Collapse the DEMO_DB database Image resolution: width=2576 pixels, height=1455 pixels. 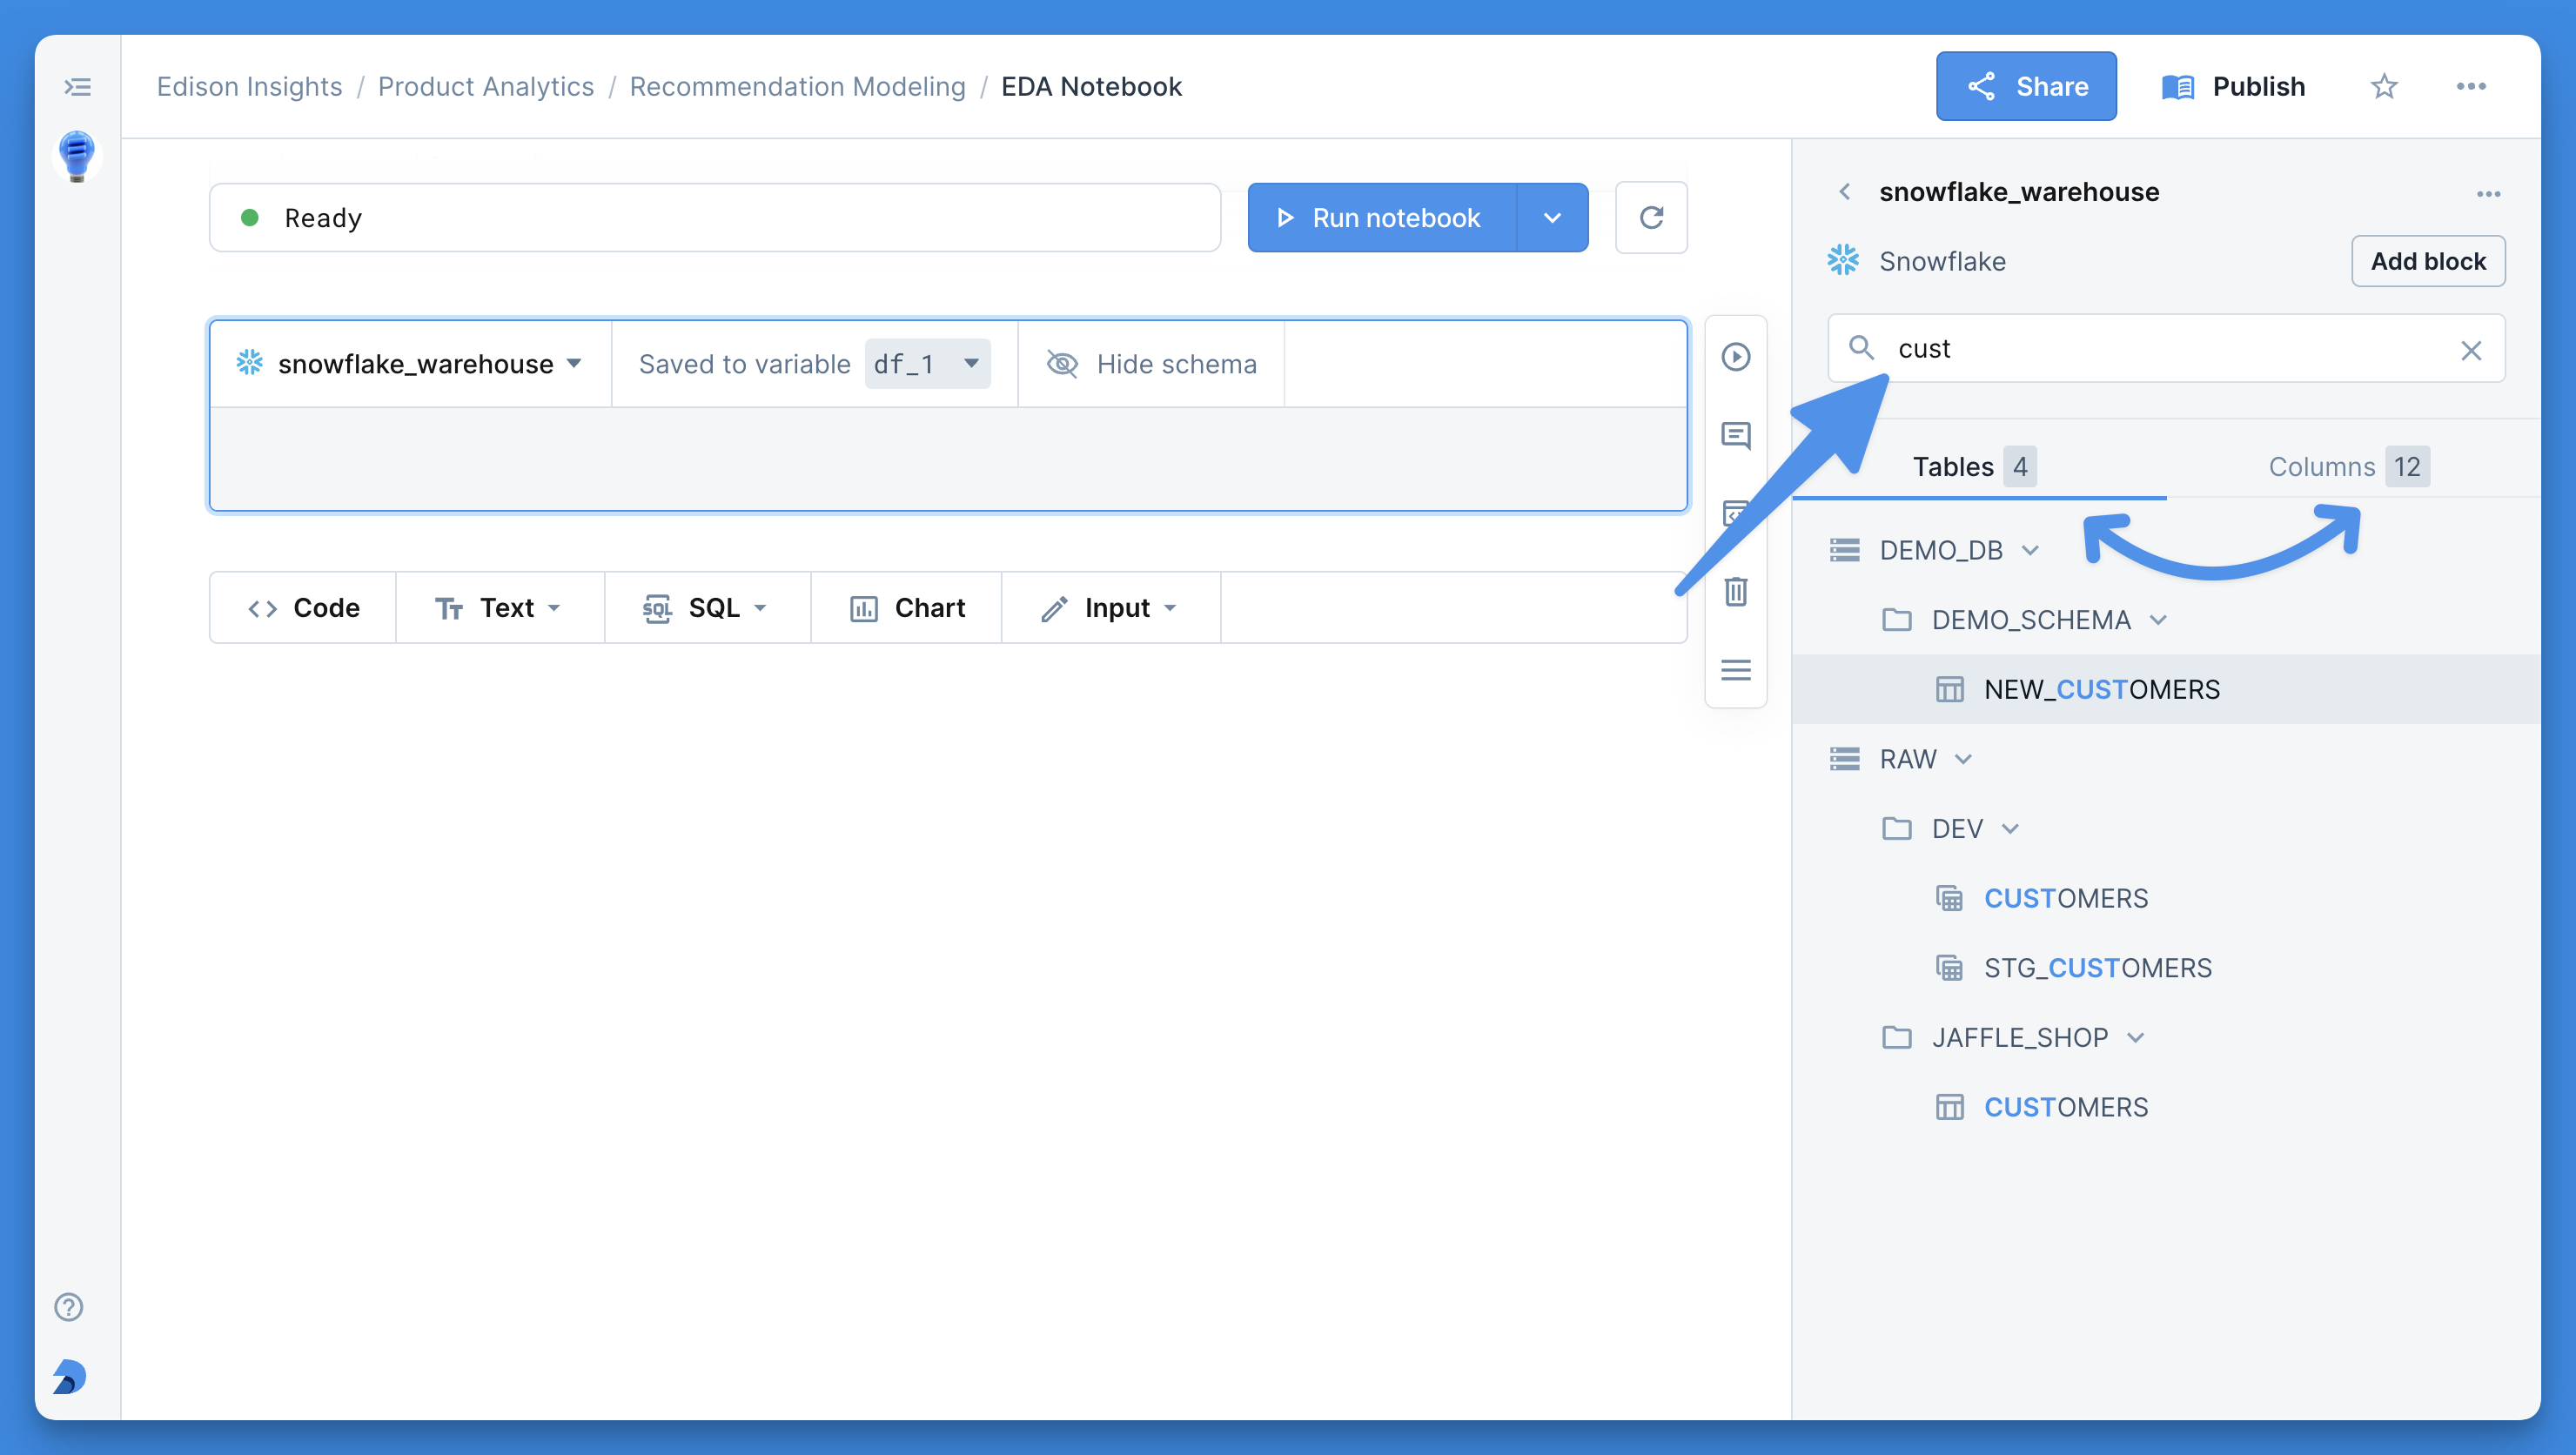click(x=2030, y=551)
